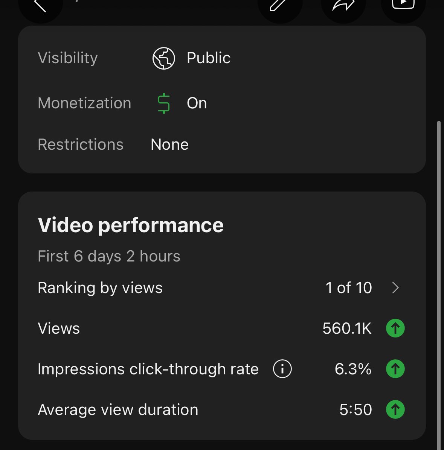This screenshot has width=444, height=450.
Task: Tap the Average view duration label
Action: click(x=118, y=409)
